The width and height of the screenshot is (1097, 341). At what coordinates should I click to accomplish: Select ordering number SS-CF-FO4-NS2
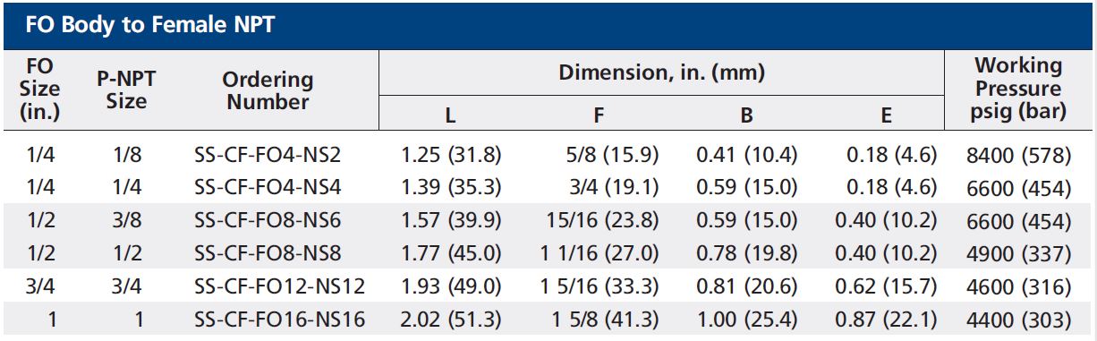pos(268,155)
